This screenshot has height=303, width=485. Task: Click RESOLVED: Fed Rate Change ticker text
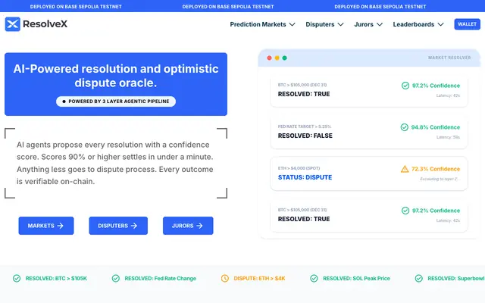coord(160,278)
